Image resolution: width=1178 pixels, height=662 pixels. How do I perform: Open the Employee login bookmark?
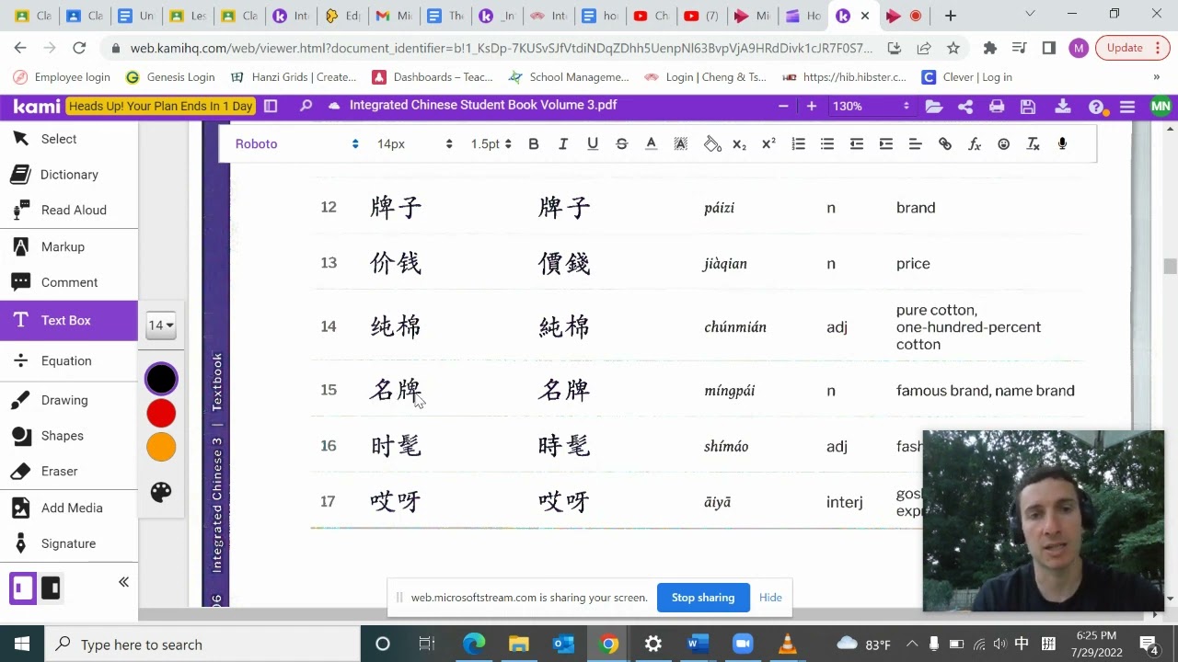(61, 77)
